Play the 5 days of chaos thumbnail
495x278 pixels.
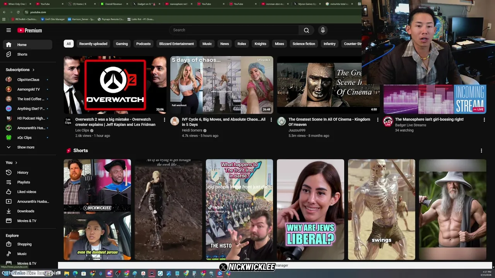click(222, 85)
